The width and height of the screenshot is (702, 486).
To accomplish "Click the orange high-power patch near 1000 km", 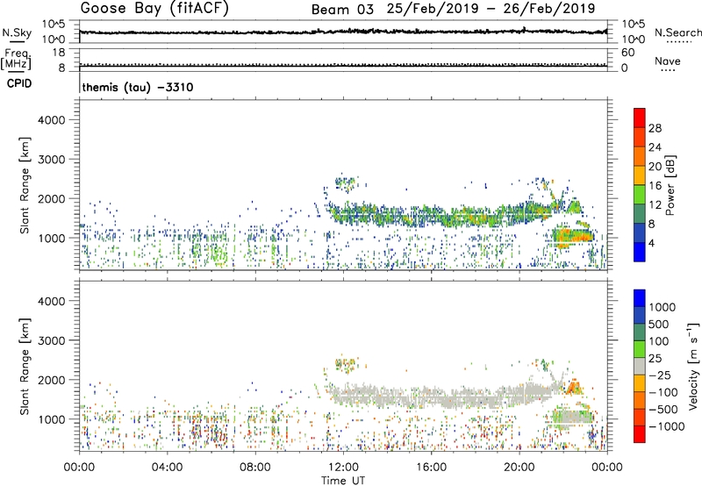I will point(572,235).
